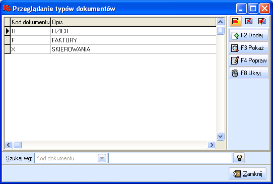Viewport: 273px width, 184px height.
Task: Click F2 Dodaj button
Action: (249, 35)
